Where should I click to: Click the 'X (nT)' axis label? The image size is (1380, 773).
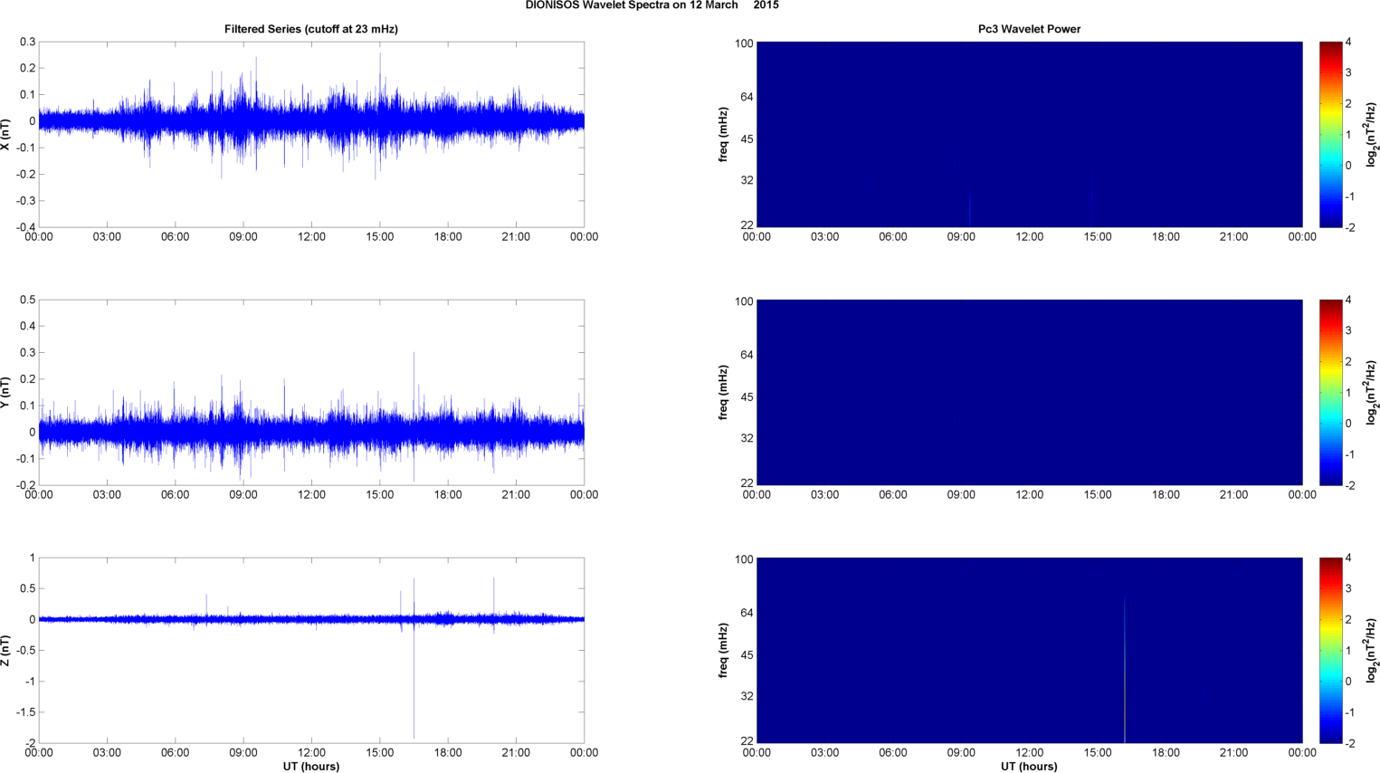tap(5, 134)
